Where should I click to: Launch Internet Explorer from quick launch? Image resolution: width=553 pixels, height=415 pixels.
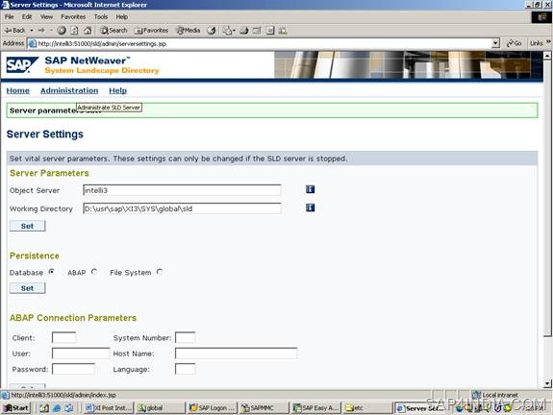57,408
